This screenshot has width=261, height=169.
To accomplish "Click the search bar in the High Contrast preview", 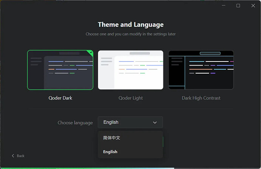I will click(210, 53).
